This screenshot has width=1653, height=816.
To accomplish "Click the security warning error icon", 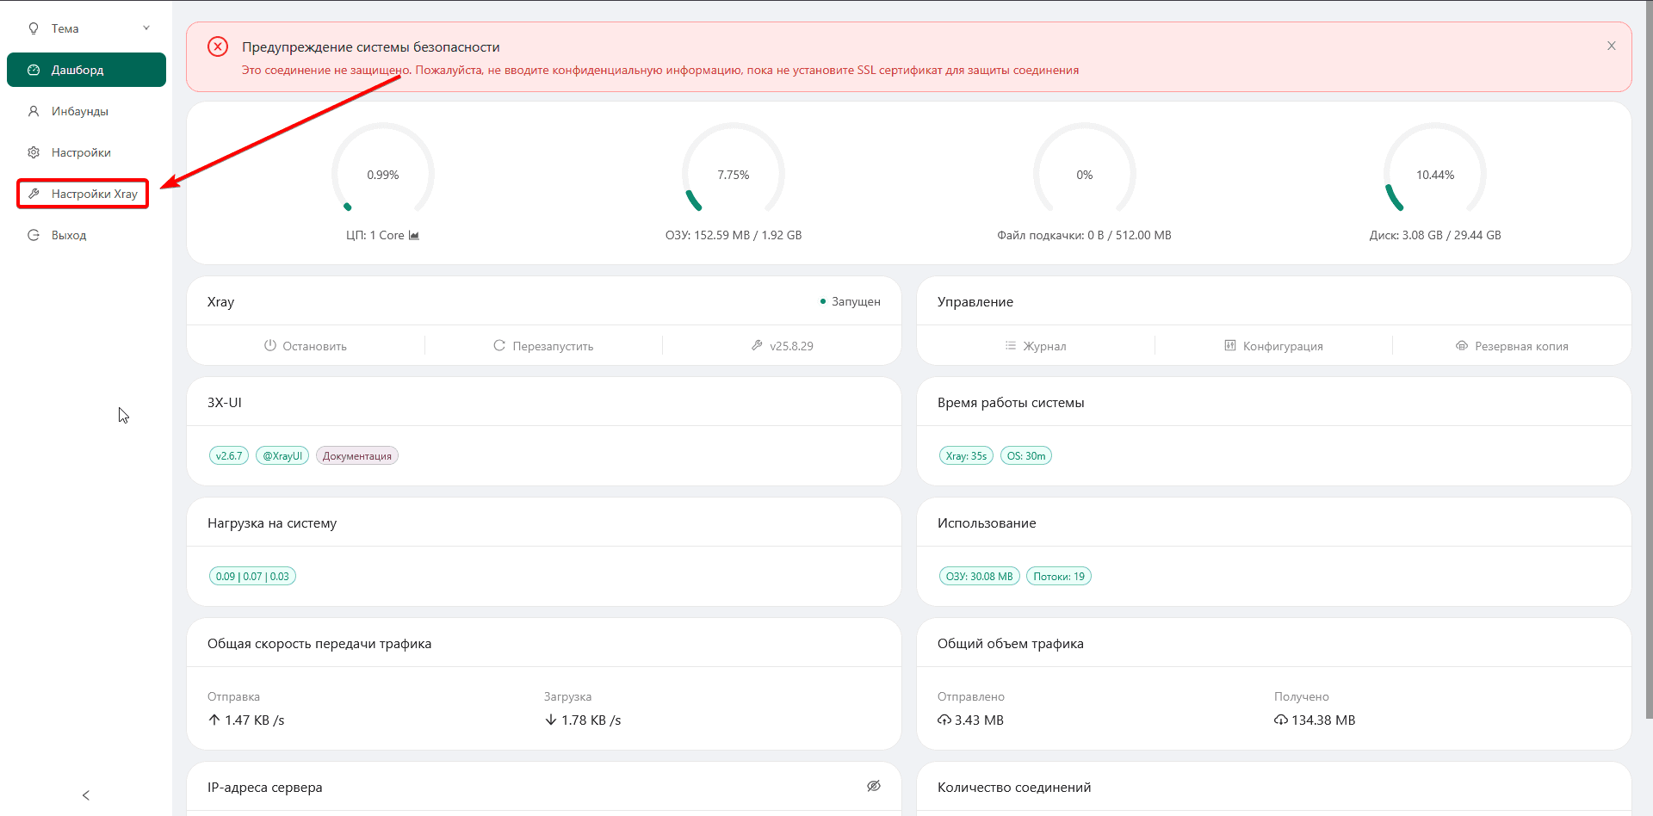I will 218,46.
